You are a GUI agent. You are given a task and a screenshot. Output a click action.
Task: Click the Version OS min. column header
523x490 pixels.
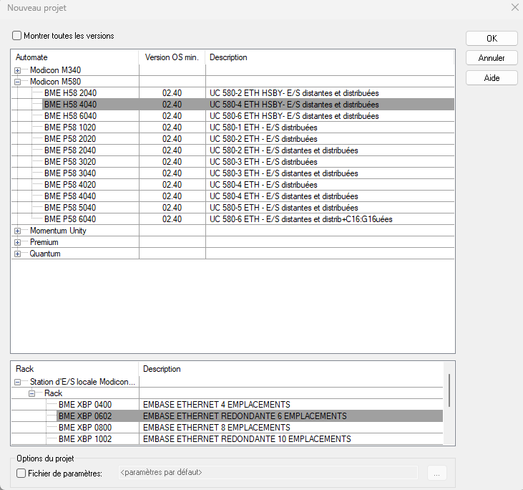pos(172,57)
